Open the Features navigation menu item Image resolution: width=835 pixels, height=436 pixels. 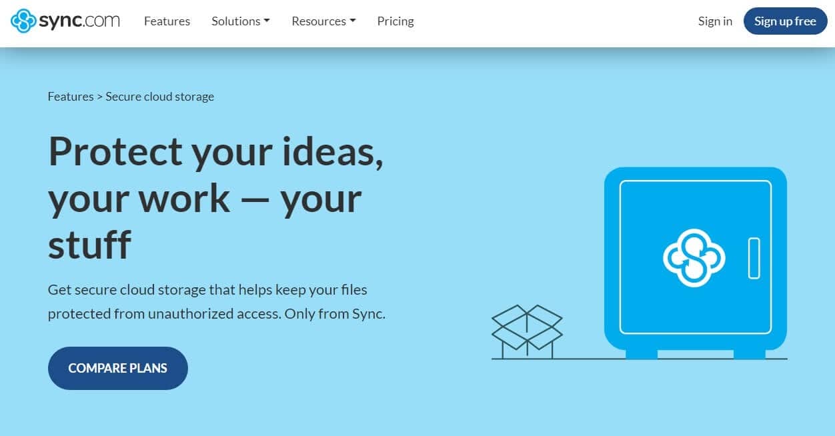[x=167, y=21]
